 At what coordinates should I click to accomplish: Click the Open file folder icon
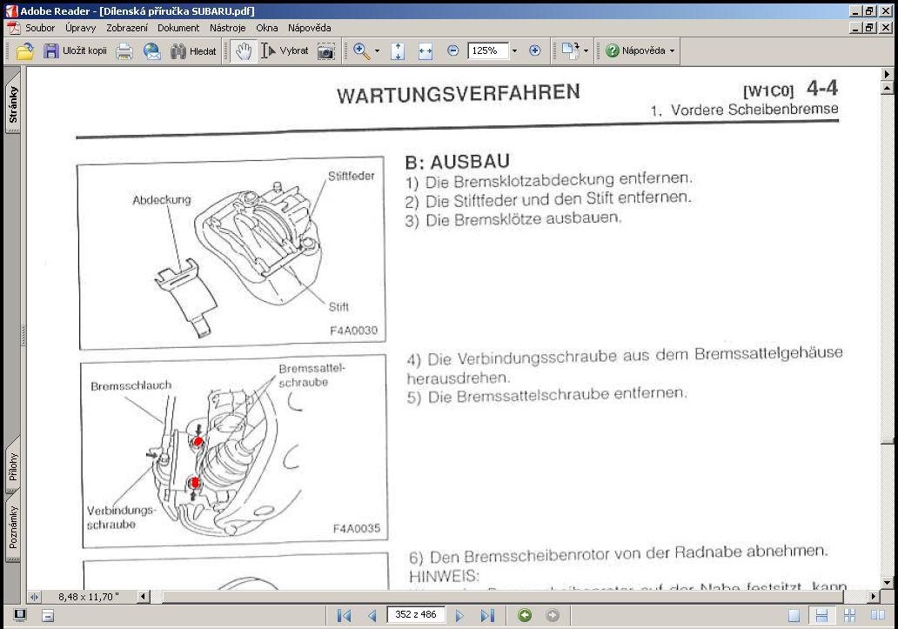click(24, 51)
